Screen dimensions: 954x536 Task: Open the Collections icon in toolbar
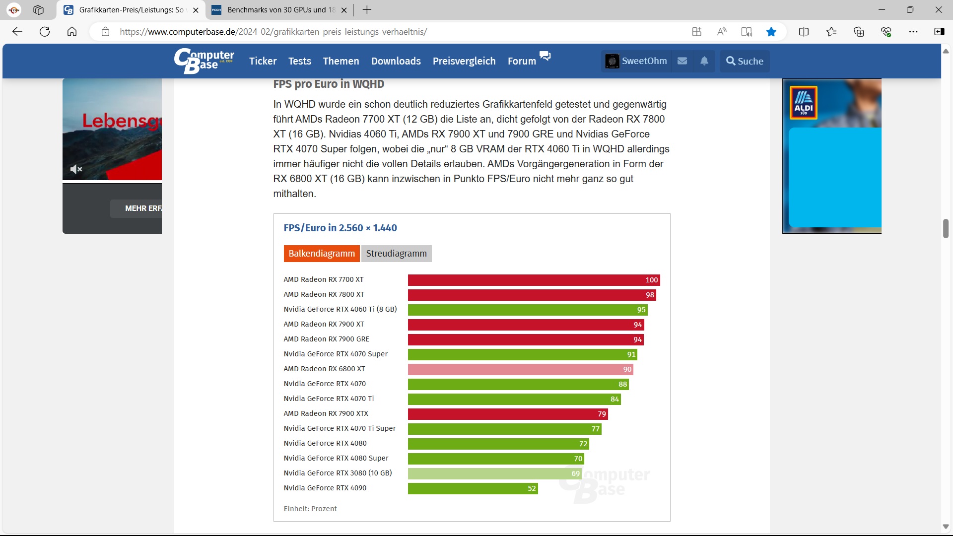859,32
